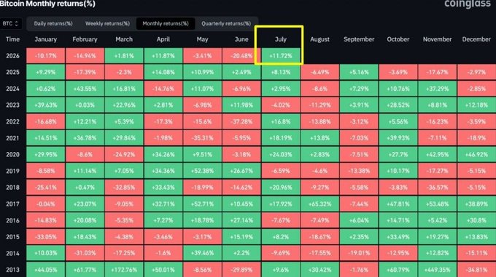The height and width of the screenshot is (277, 496).
Task: Click the -13.38% September 2019 cell
Action: tap(359, 171)
